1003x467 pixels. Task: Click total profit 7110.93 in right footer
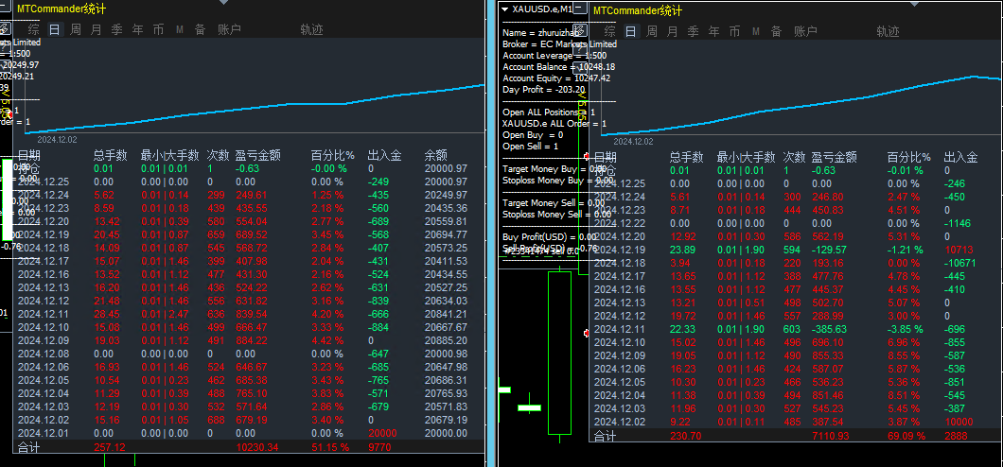(x=831, y=436)
